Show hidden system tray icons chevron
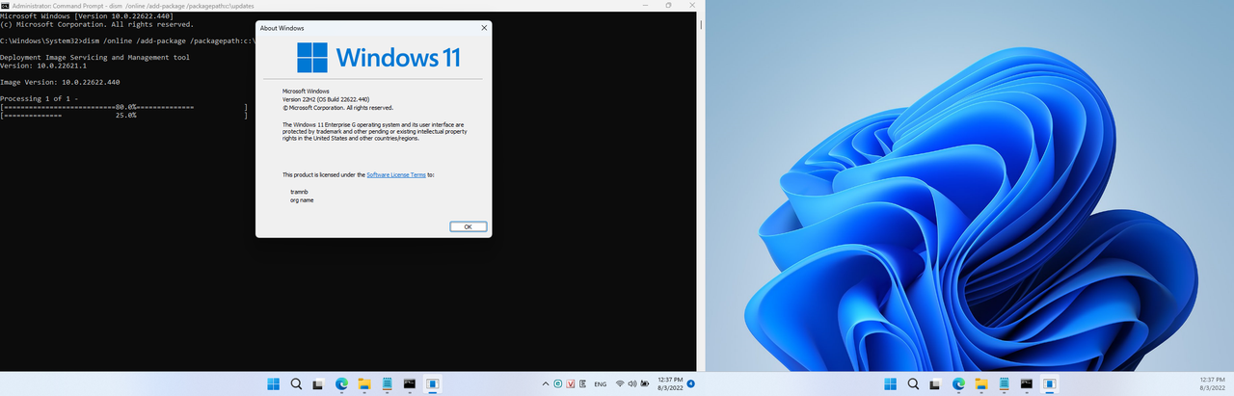The width and height of the screenshot is (1234, 396). tap(546, 383)
